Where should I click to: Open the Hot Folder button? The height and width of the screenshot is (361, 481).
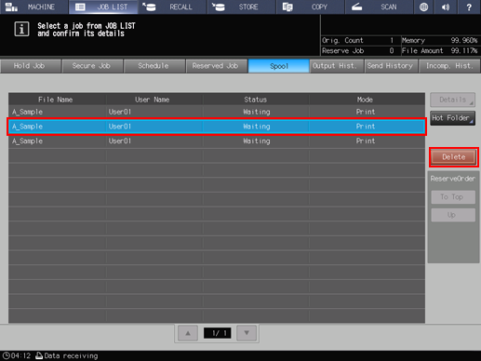click(x=452, y=118)
